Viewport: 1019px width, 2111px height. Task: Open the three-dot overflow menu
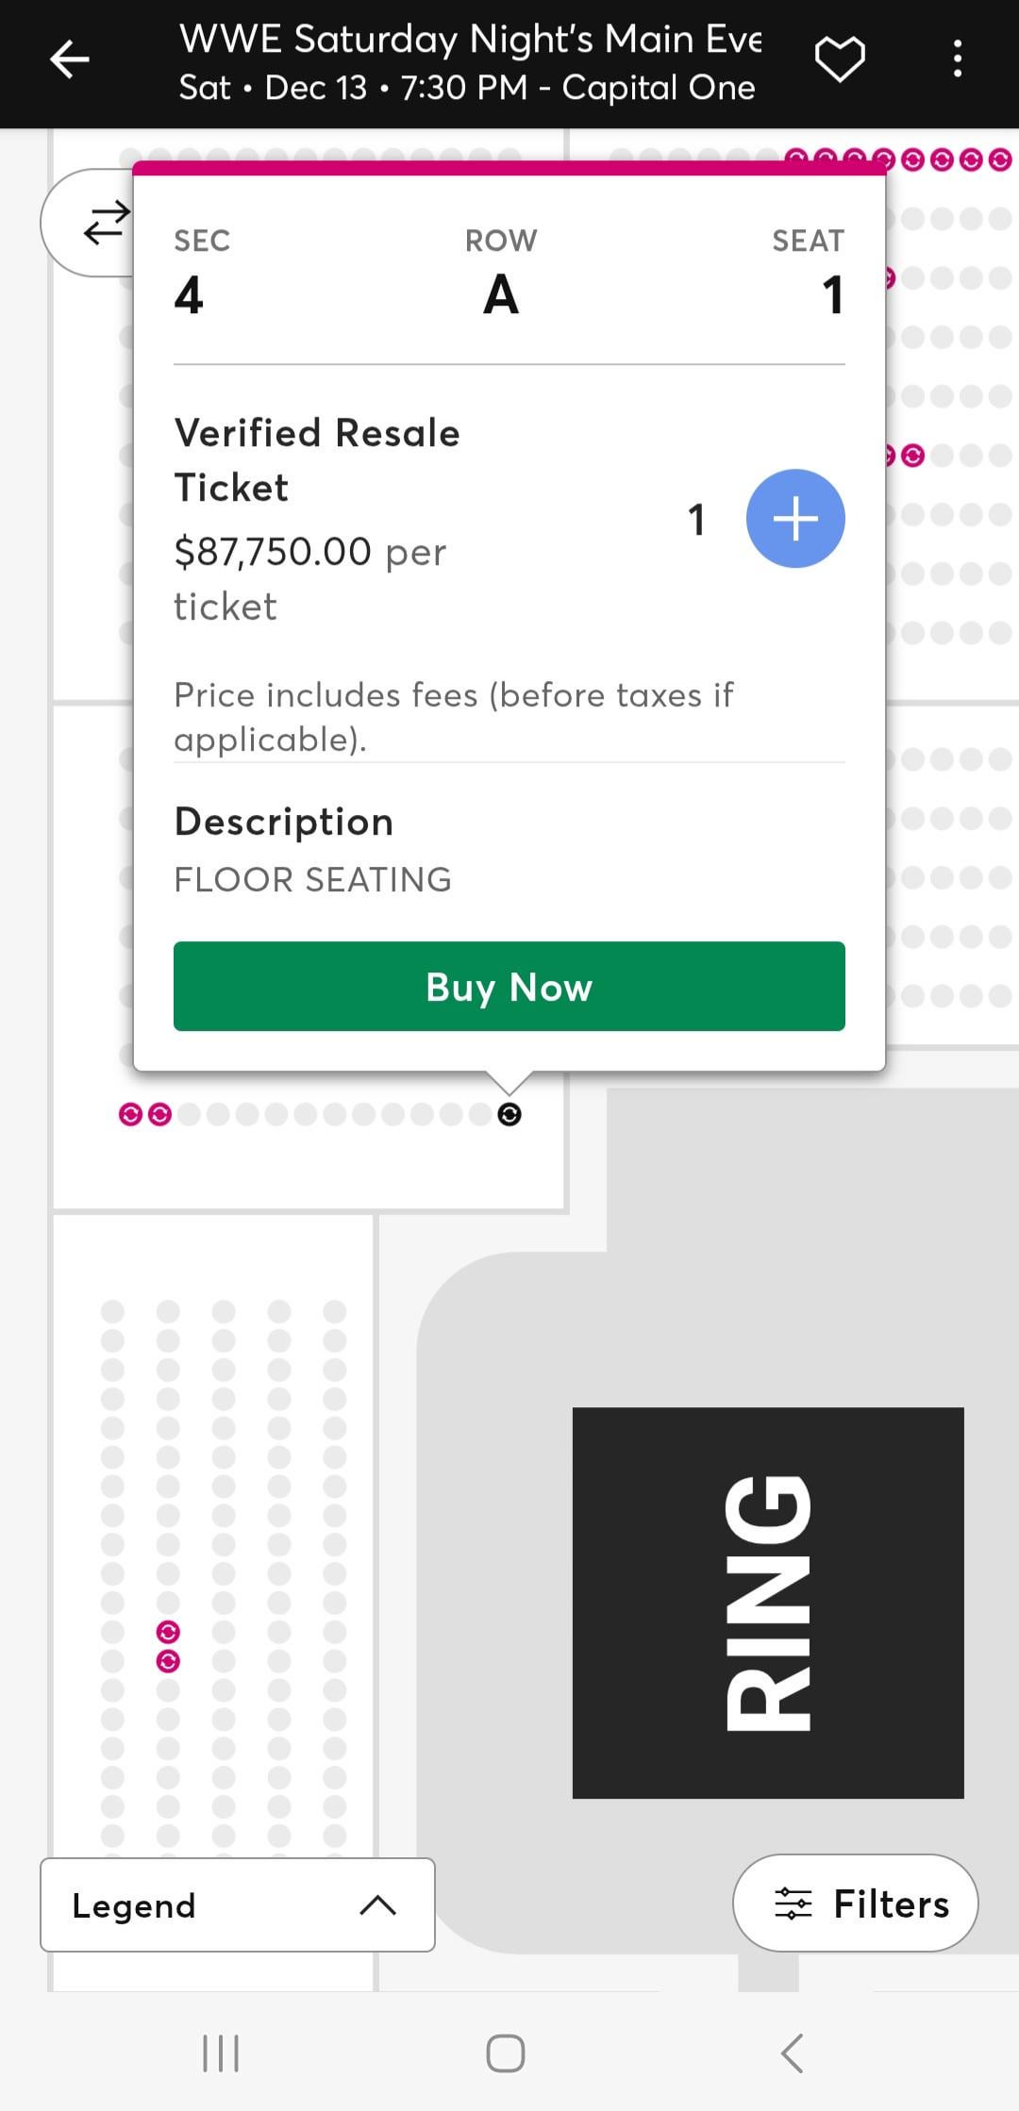click(x=957, y=59)
